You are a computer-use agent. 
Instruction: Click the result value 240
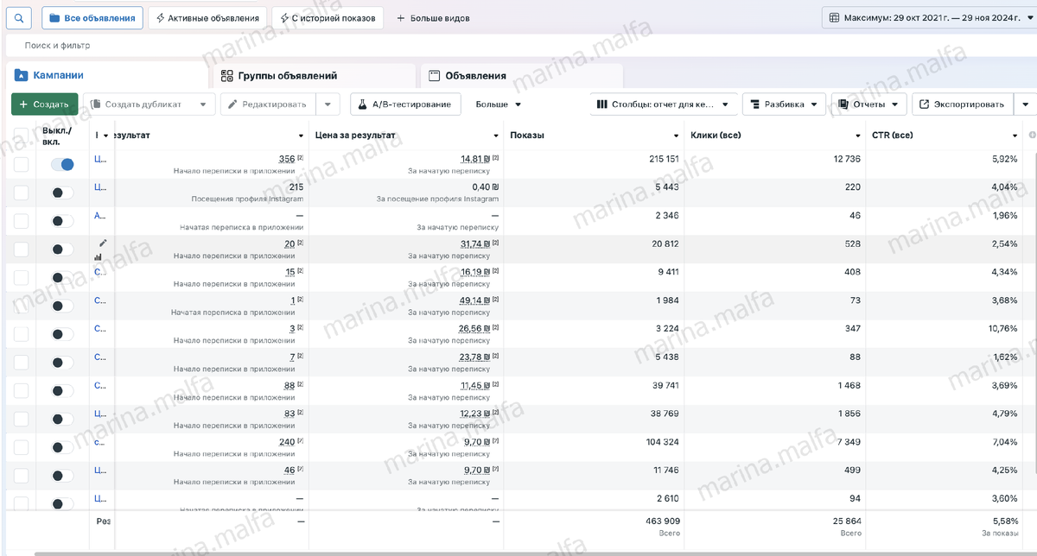click(287, 442)
